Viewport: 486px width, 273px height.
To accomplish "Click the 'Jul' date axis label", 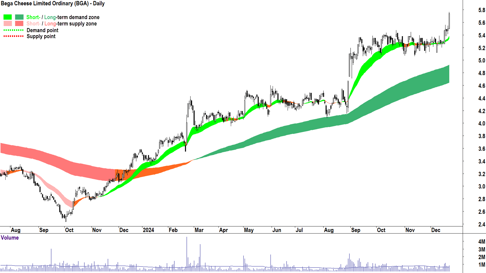I will pos(299,230).
